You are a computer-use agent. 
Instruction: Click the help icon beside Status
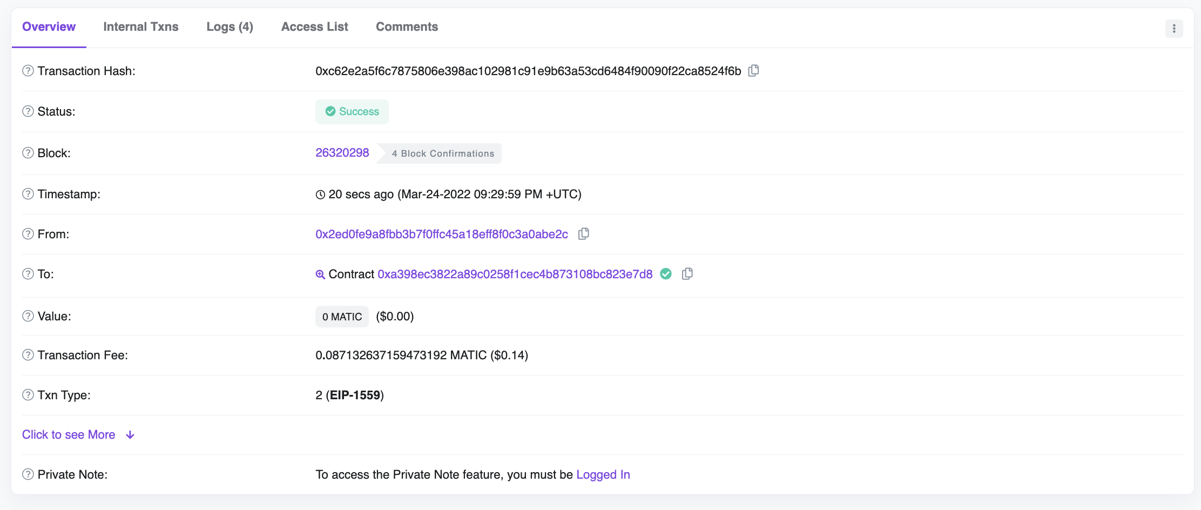coord(28,111)
